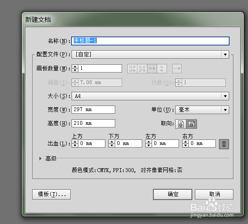Image resolution: width=248 pixels, height=224 pixels.
Task: Click the right bleed 0 mm field
Action: tap(202, 143)
